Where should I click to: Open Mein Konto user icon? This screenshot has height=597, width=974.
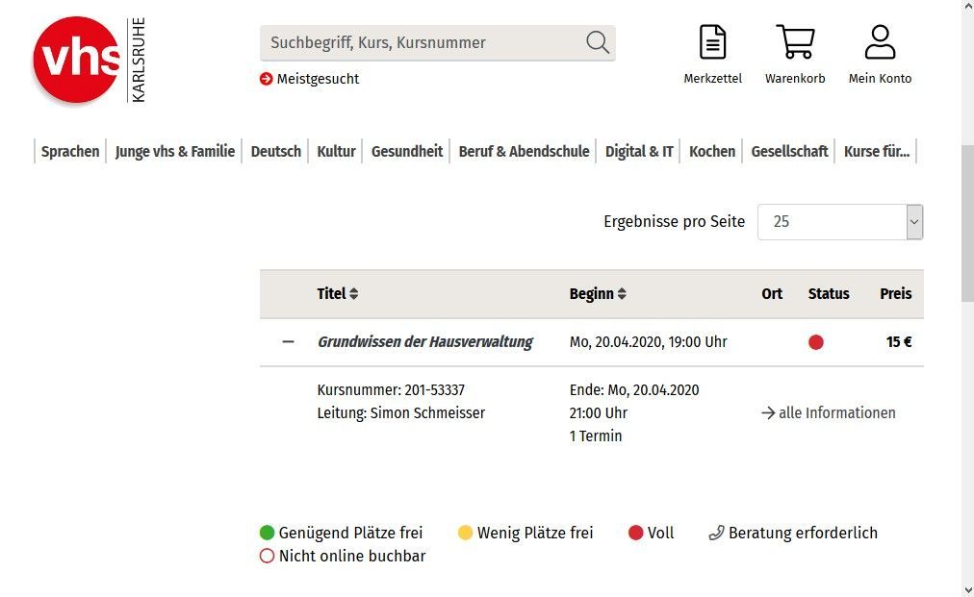pyautogui.click(x=880, y=43)
